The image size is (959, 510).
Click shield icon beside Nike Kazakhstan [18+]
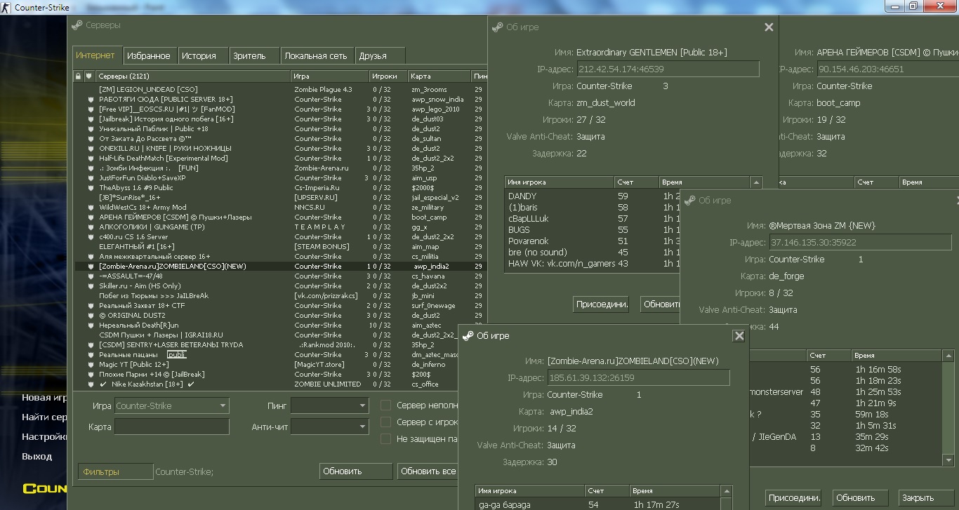click(91, 384)
